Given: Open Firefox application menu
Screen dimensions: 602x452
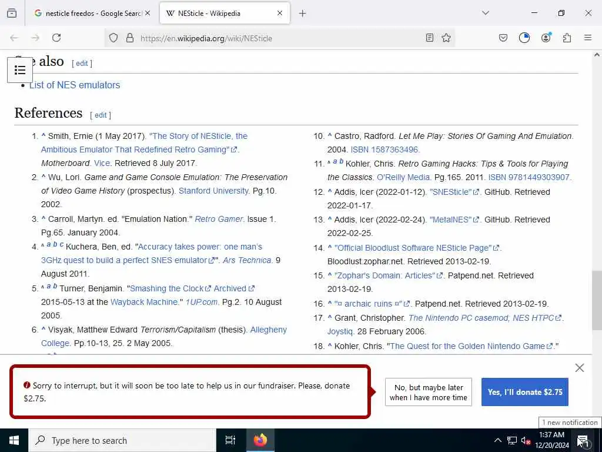Looking at the screenshot, I should [x=588, y=38].
